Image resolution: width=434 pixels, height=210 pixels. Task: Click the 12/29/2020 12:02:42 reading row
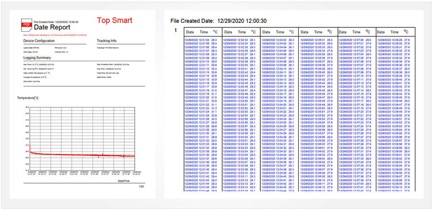pos(239,72)
